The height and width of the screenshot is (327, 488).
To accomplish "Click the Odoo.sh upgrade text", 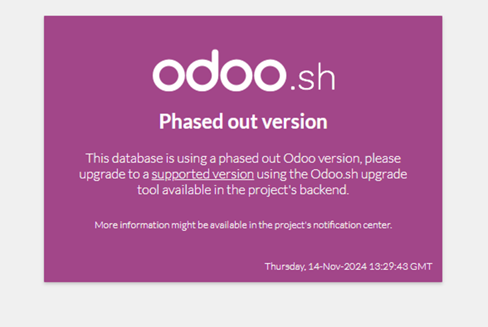I will tap(358, 174).
